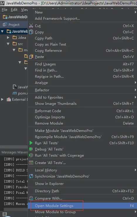Click the Synchronize refresh icon
Screen dimensions: 137x217
click(x=31, y=176)
